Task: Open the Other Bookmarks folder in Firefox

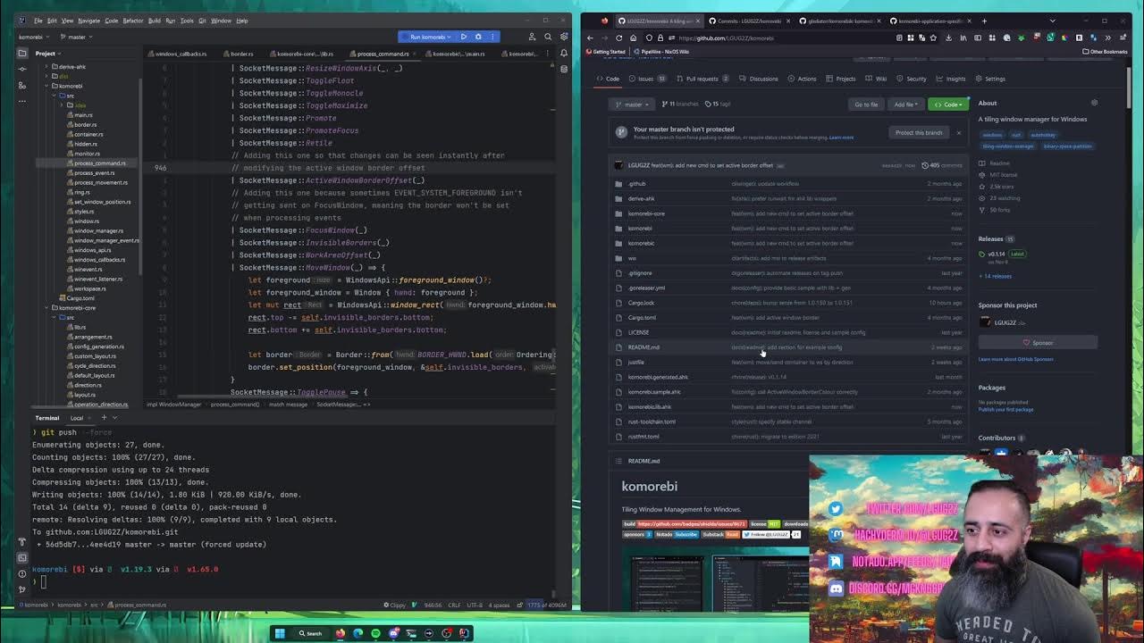Action: (1105, 52)
